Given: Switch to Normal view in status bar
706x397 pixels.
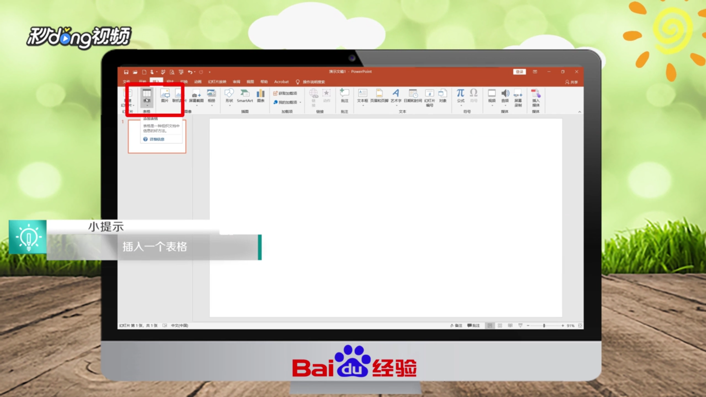Looking at the screenshot, I should pos(490,326).
